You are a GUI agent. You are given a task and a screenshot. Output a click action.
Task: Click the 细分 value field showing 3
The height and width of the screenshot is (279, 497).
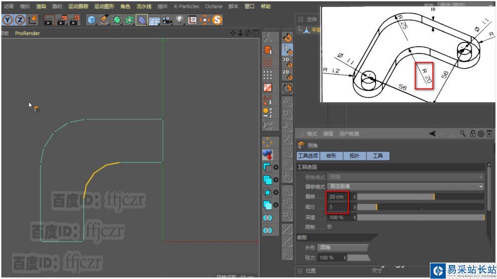tap(340, 207)
